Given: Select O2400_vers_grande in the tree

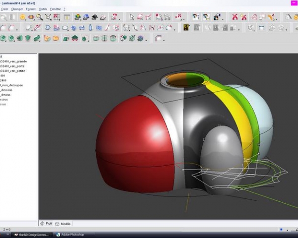Looking at the screenshot, I should click(13, 61).
